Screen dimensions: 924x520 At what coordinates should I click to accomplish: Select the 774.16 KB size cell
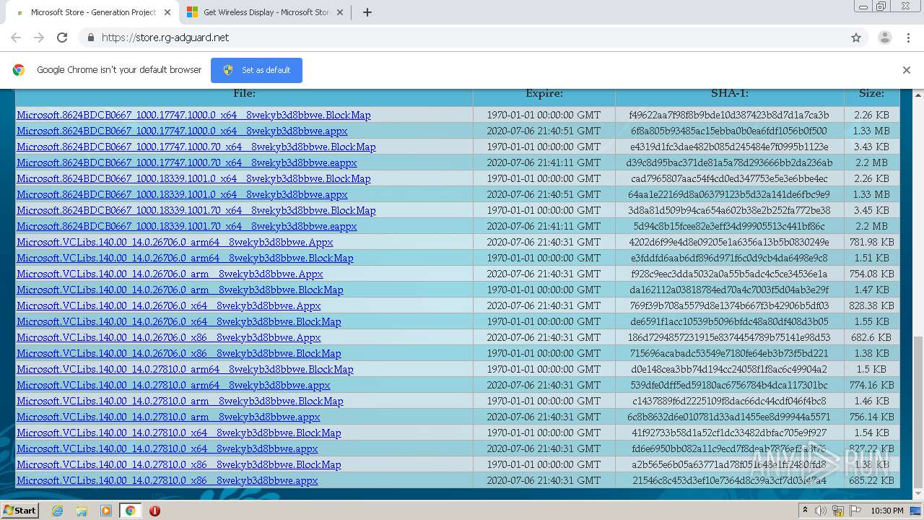[871, 385]
